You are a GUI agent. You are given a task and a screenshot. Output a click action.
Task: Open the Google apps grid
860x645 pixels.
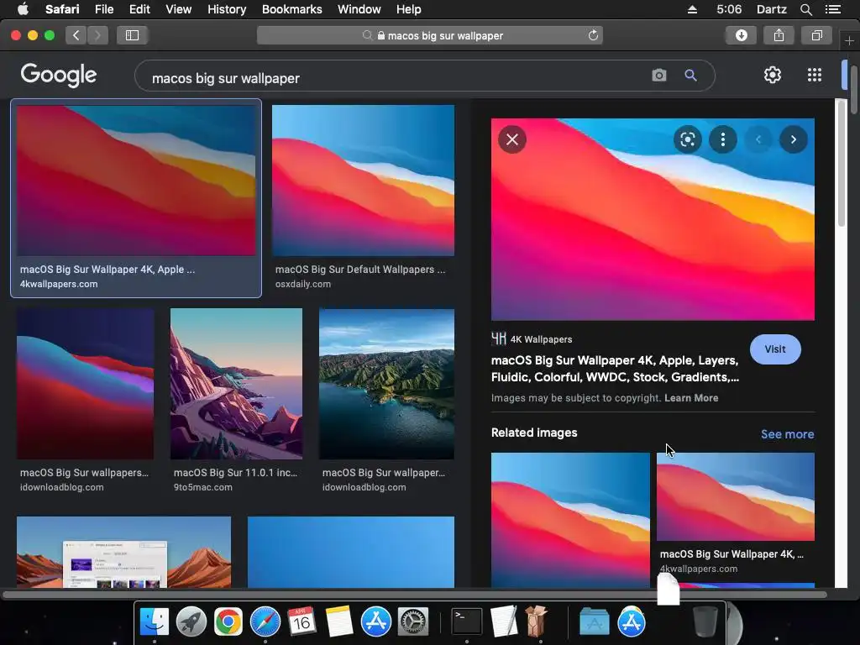pyautogui.click(x=815, y=75)
